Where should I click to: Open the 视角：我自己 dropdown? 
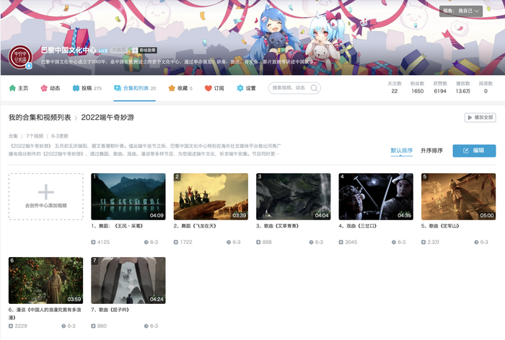coord(461,11)
